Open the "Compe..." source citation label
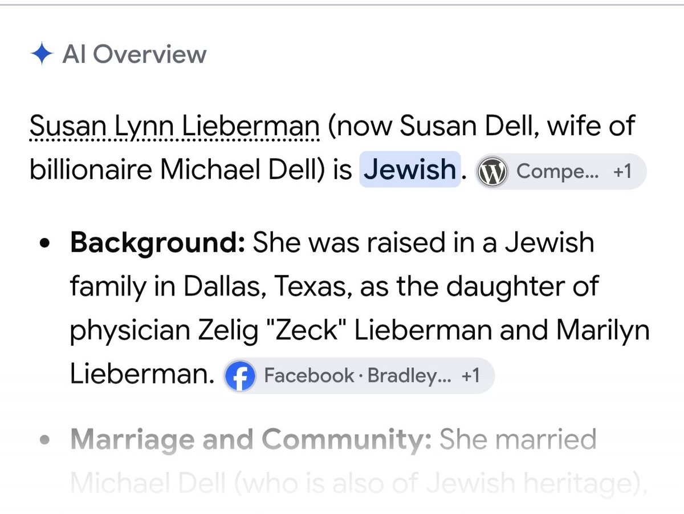 [x=557, y=171]
